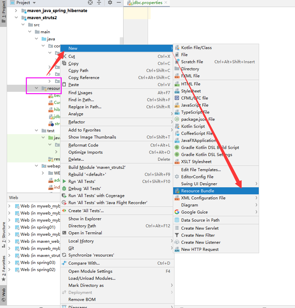295x308 pixels.
Task: Open the Web tool window side tab
Action: (x=4, y=295)
